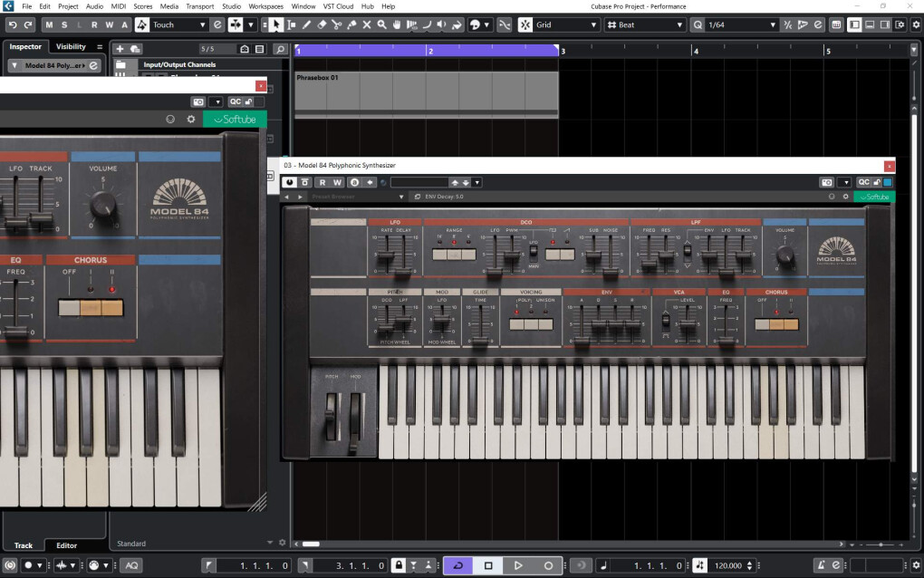
Task: Click the first Chorus button in Model 84
Action: click(762, 324)
